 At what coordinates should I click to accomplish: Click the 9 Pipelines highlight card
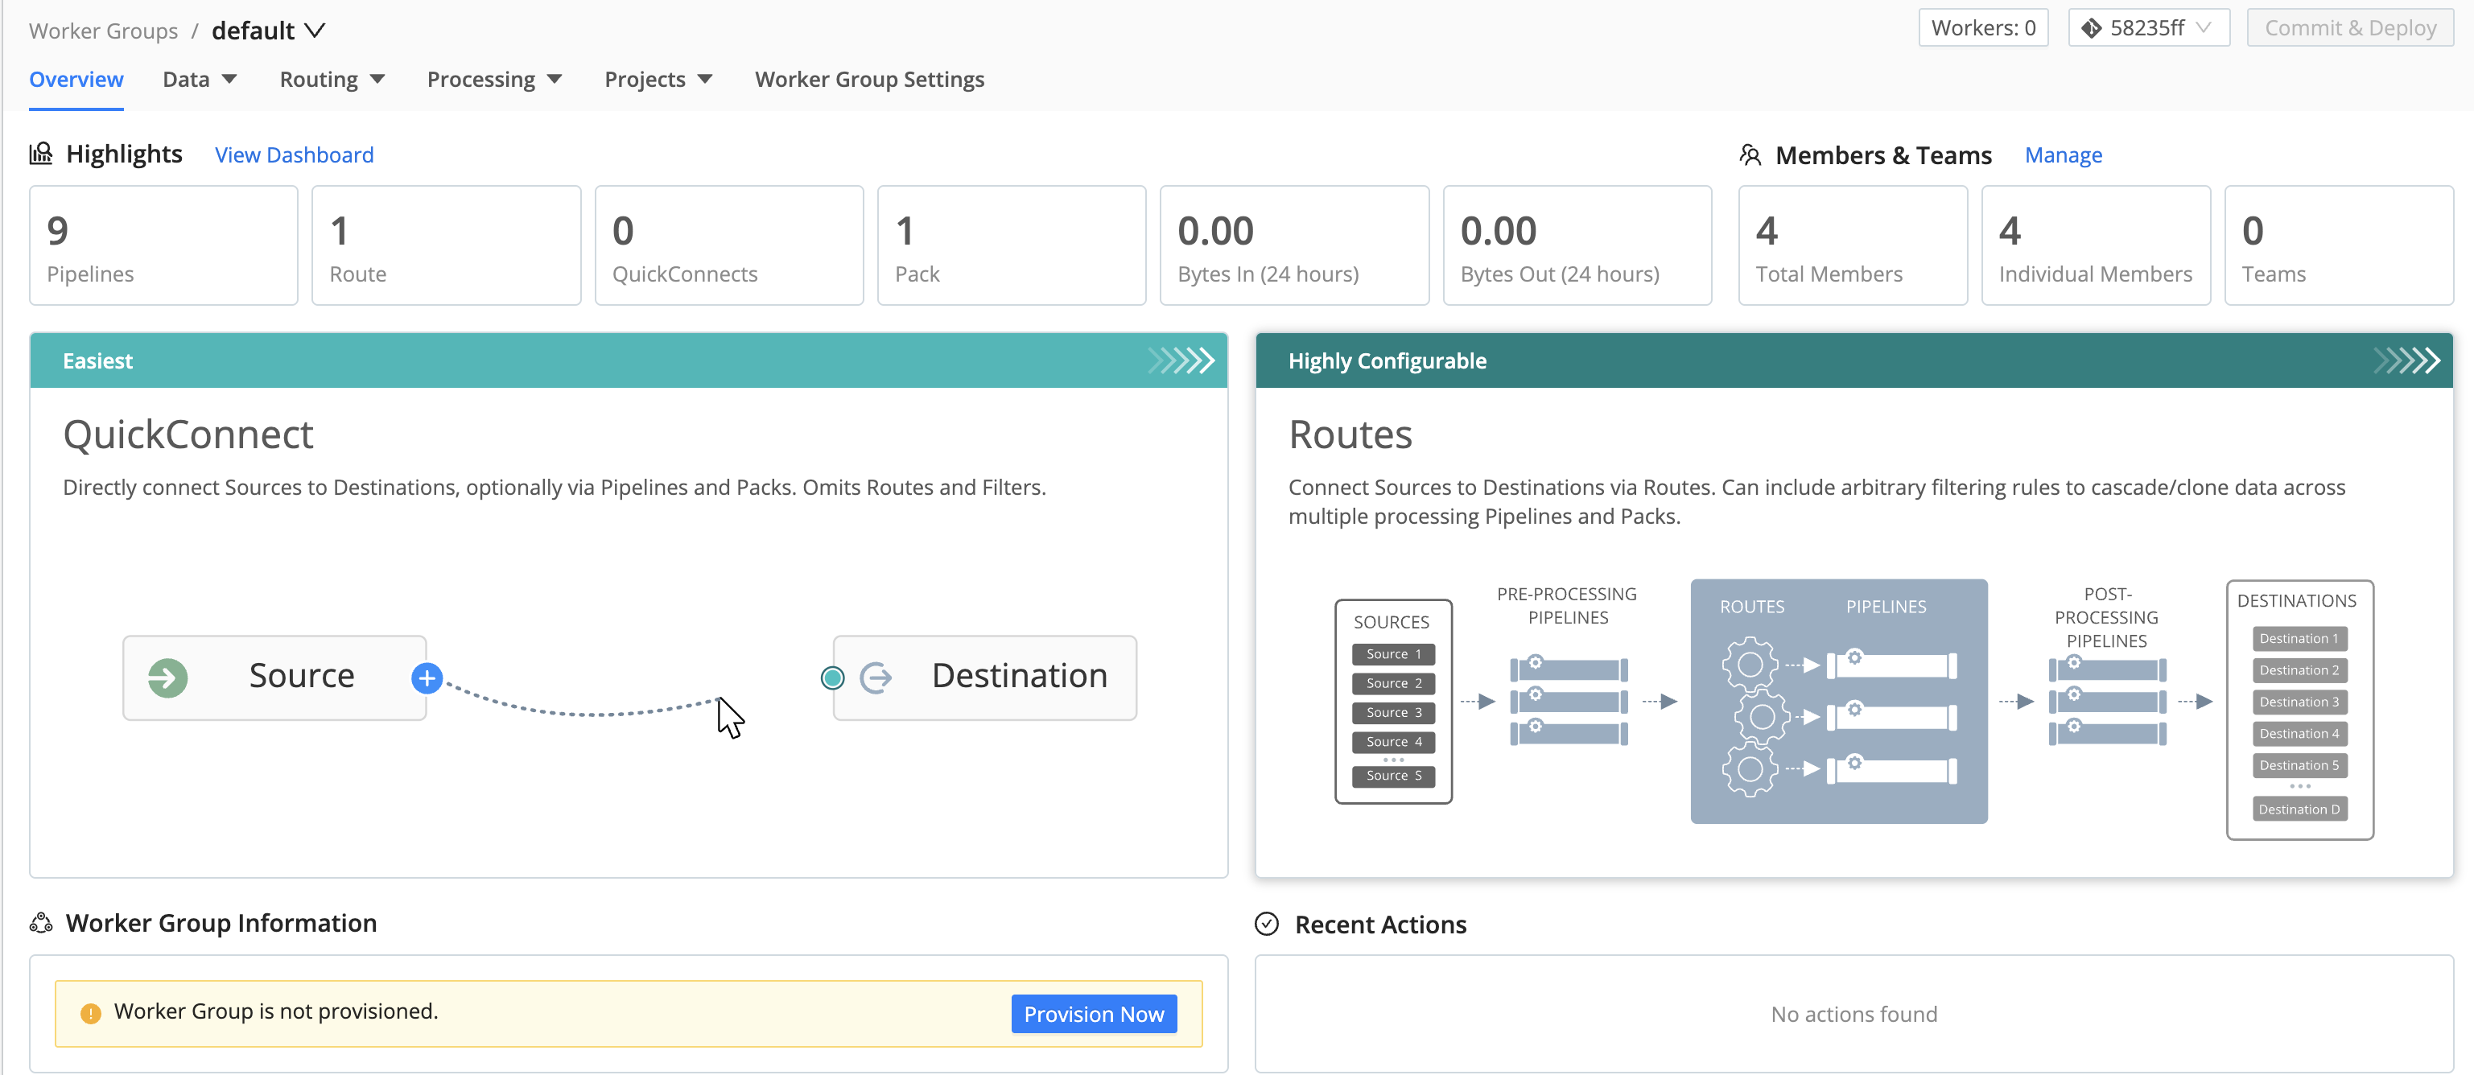163,245
